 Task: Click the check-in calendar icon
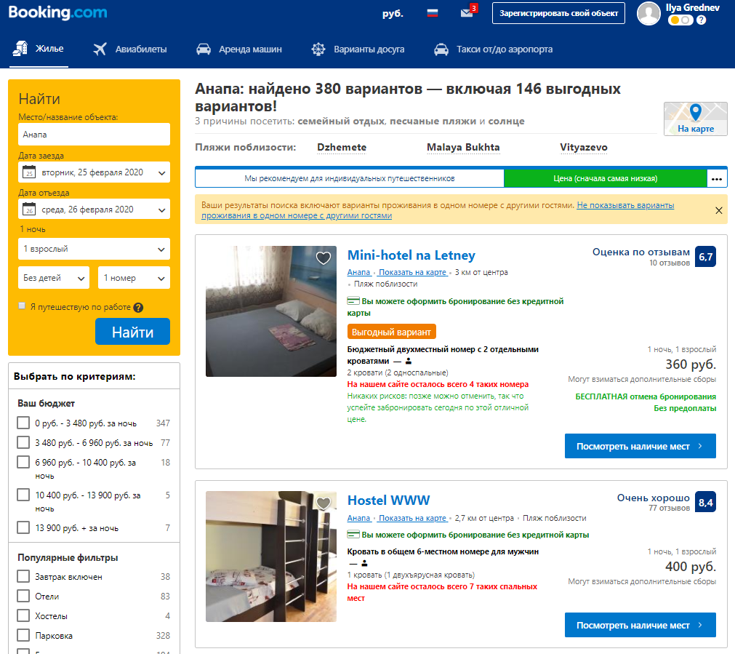click(29, 172)
